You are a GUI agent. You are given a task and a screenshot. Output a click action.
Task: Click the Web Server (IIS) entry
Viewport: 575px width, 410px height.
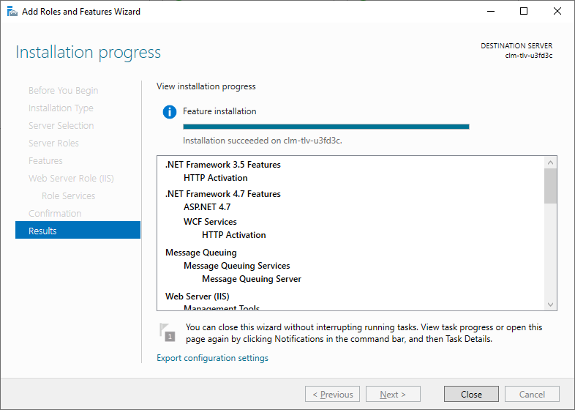tap(198, 297)
